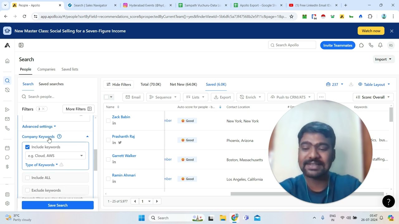Open More Filters panel
399x224 pixels.
78,109
